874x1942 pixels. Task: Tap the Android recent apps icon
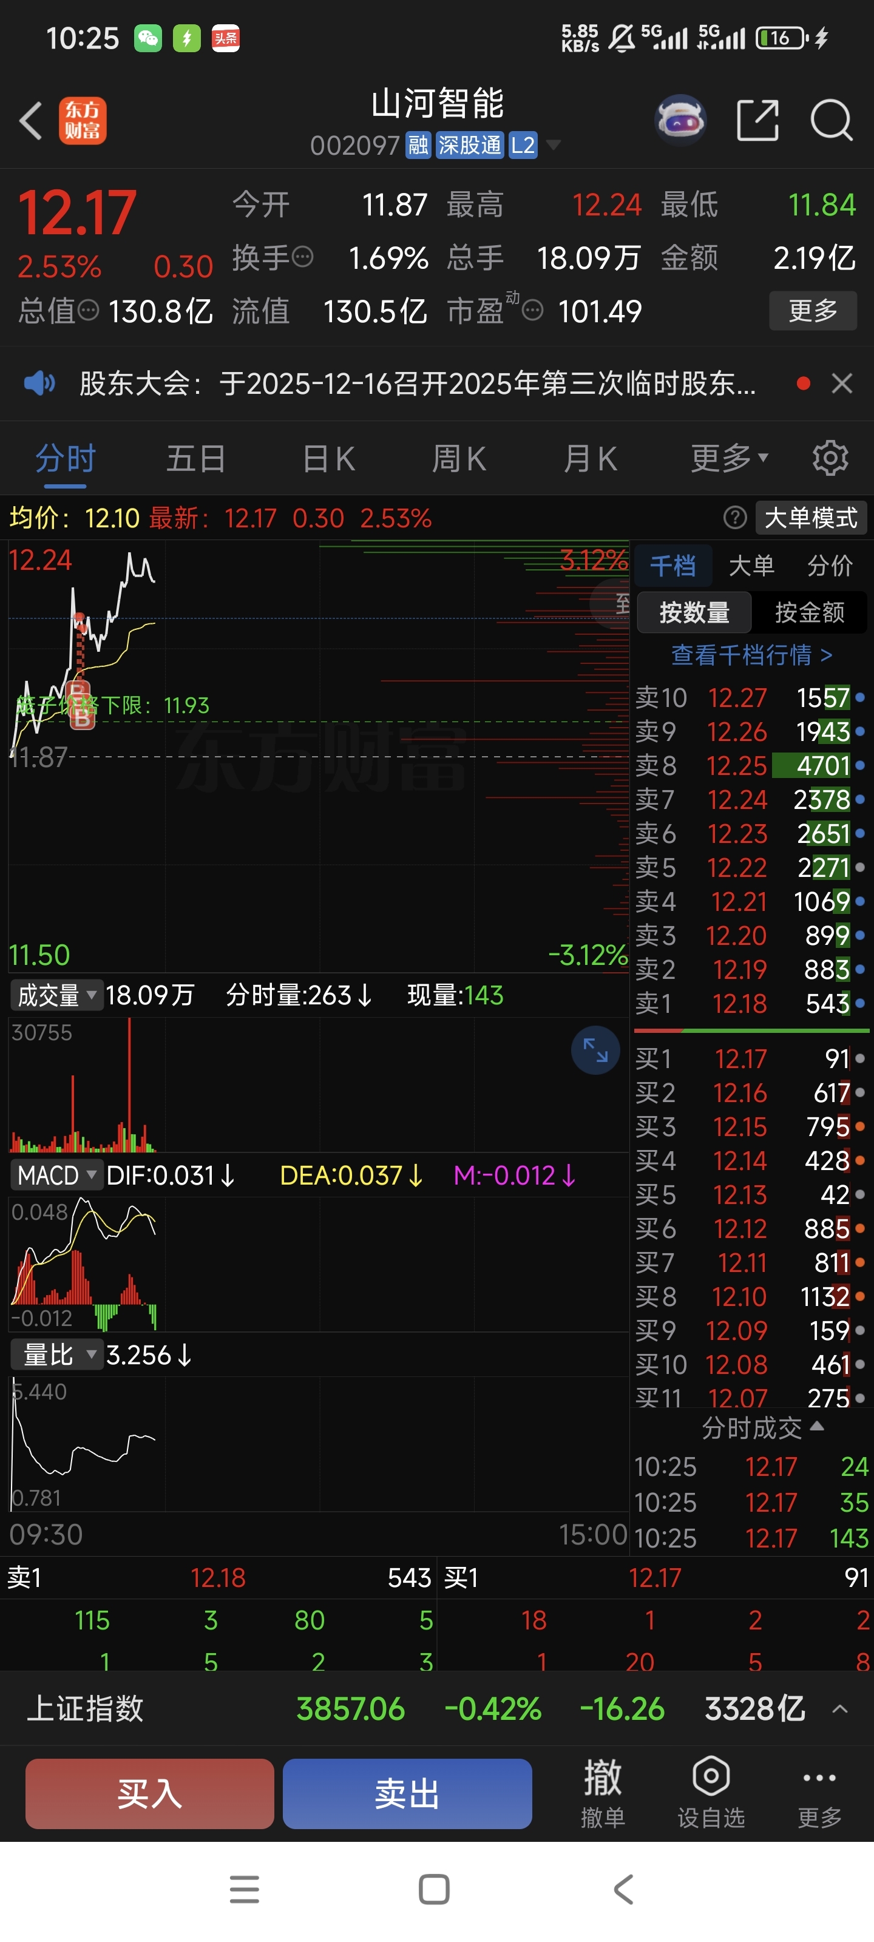(x=245, y=1890)
